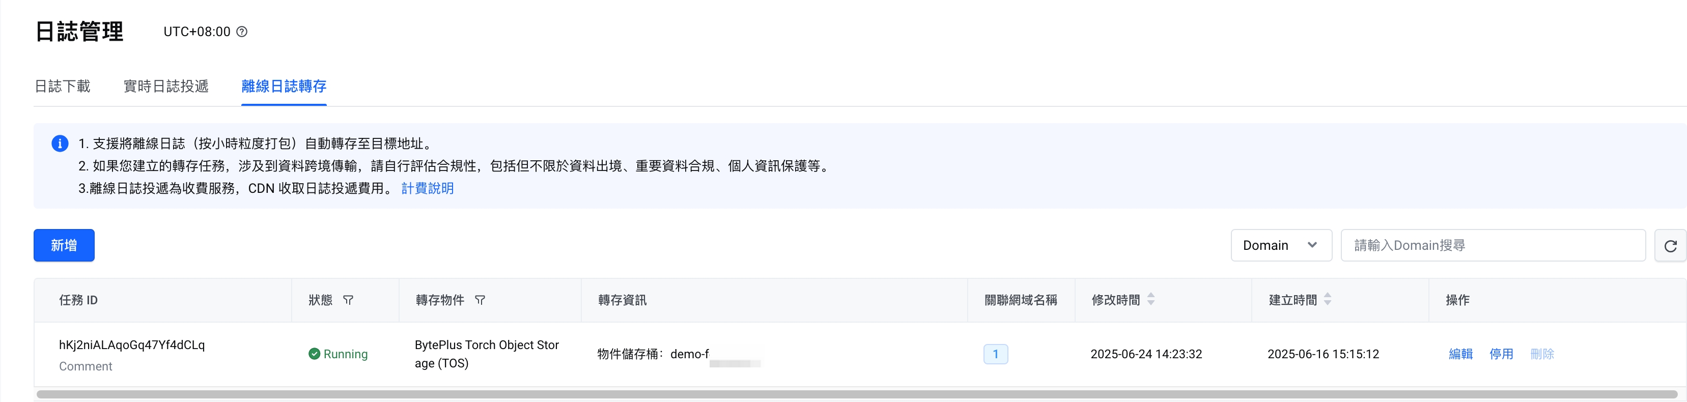Click 停用 to disable the task
Screen dimensions: 1687x402
(1501, 354)
